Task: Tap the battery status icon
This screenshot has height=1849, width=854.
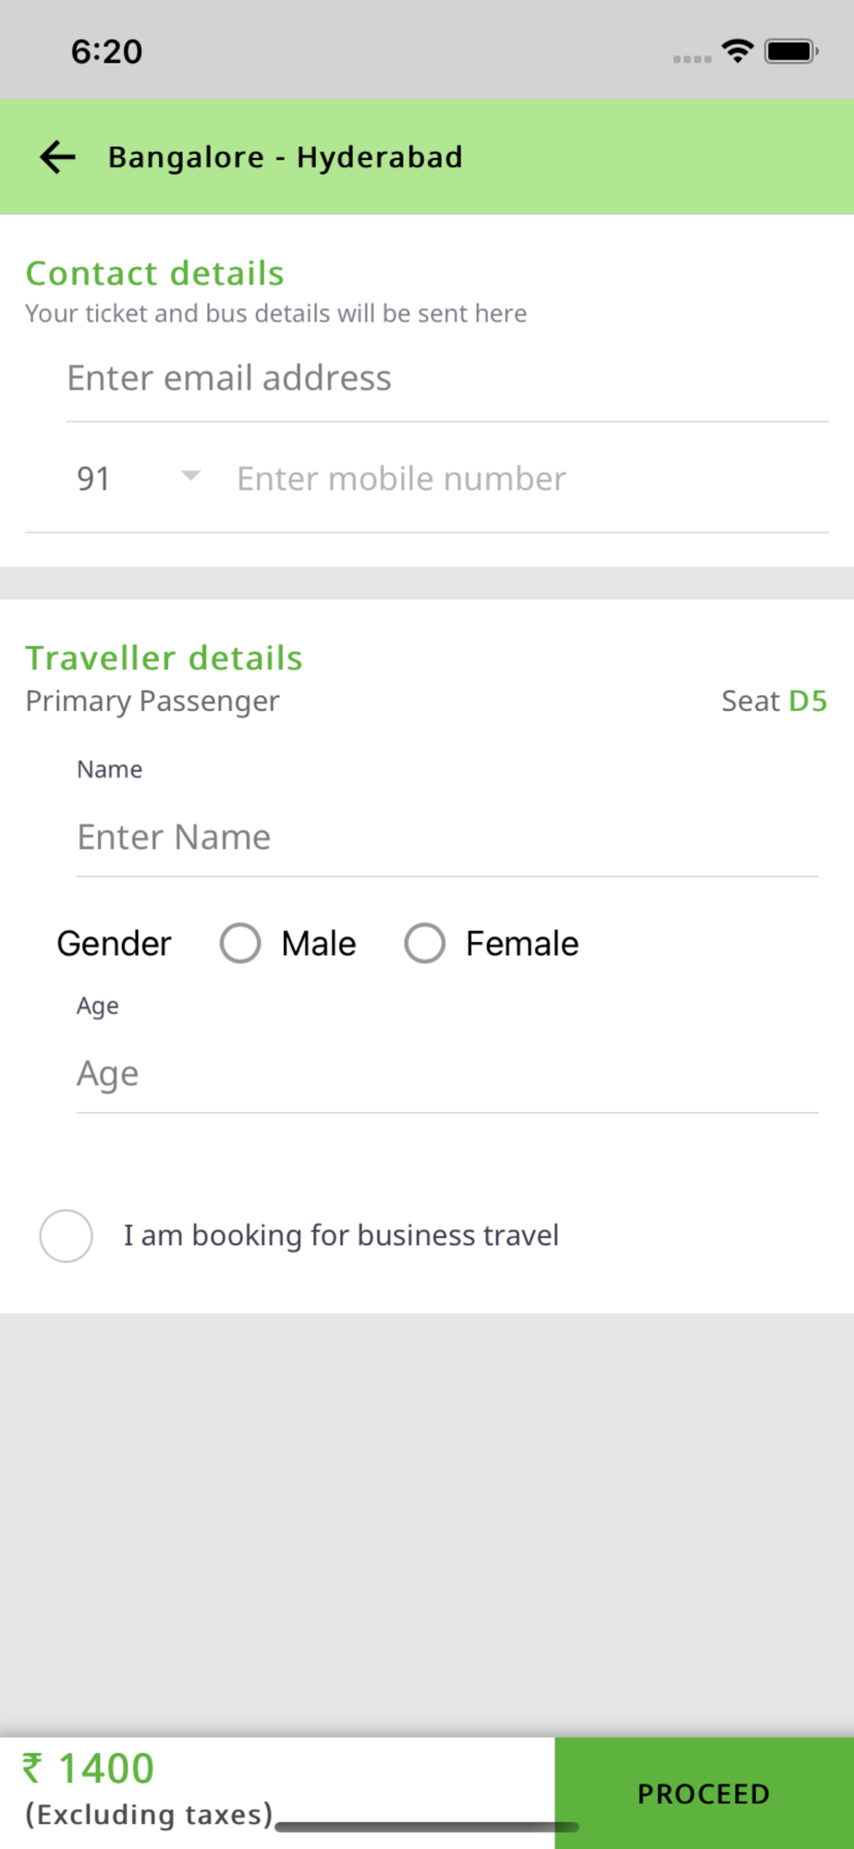Action: pyautogui.click(x=791, y=51)
